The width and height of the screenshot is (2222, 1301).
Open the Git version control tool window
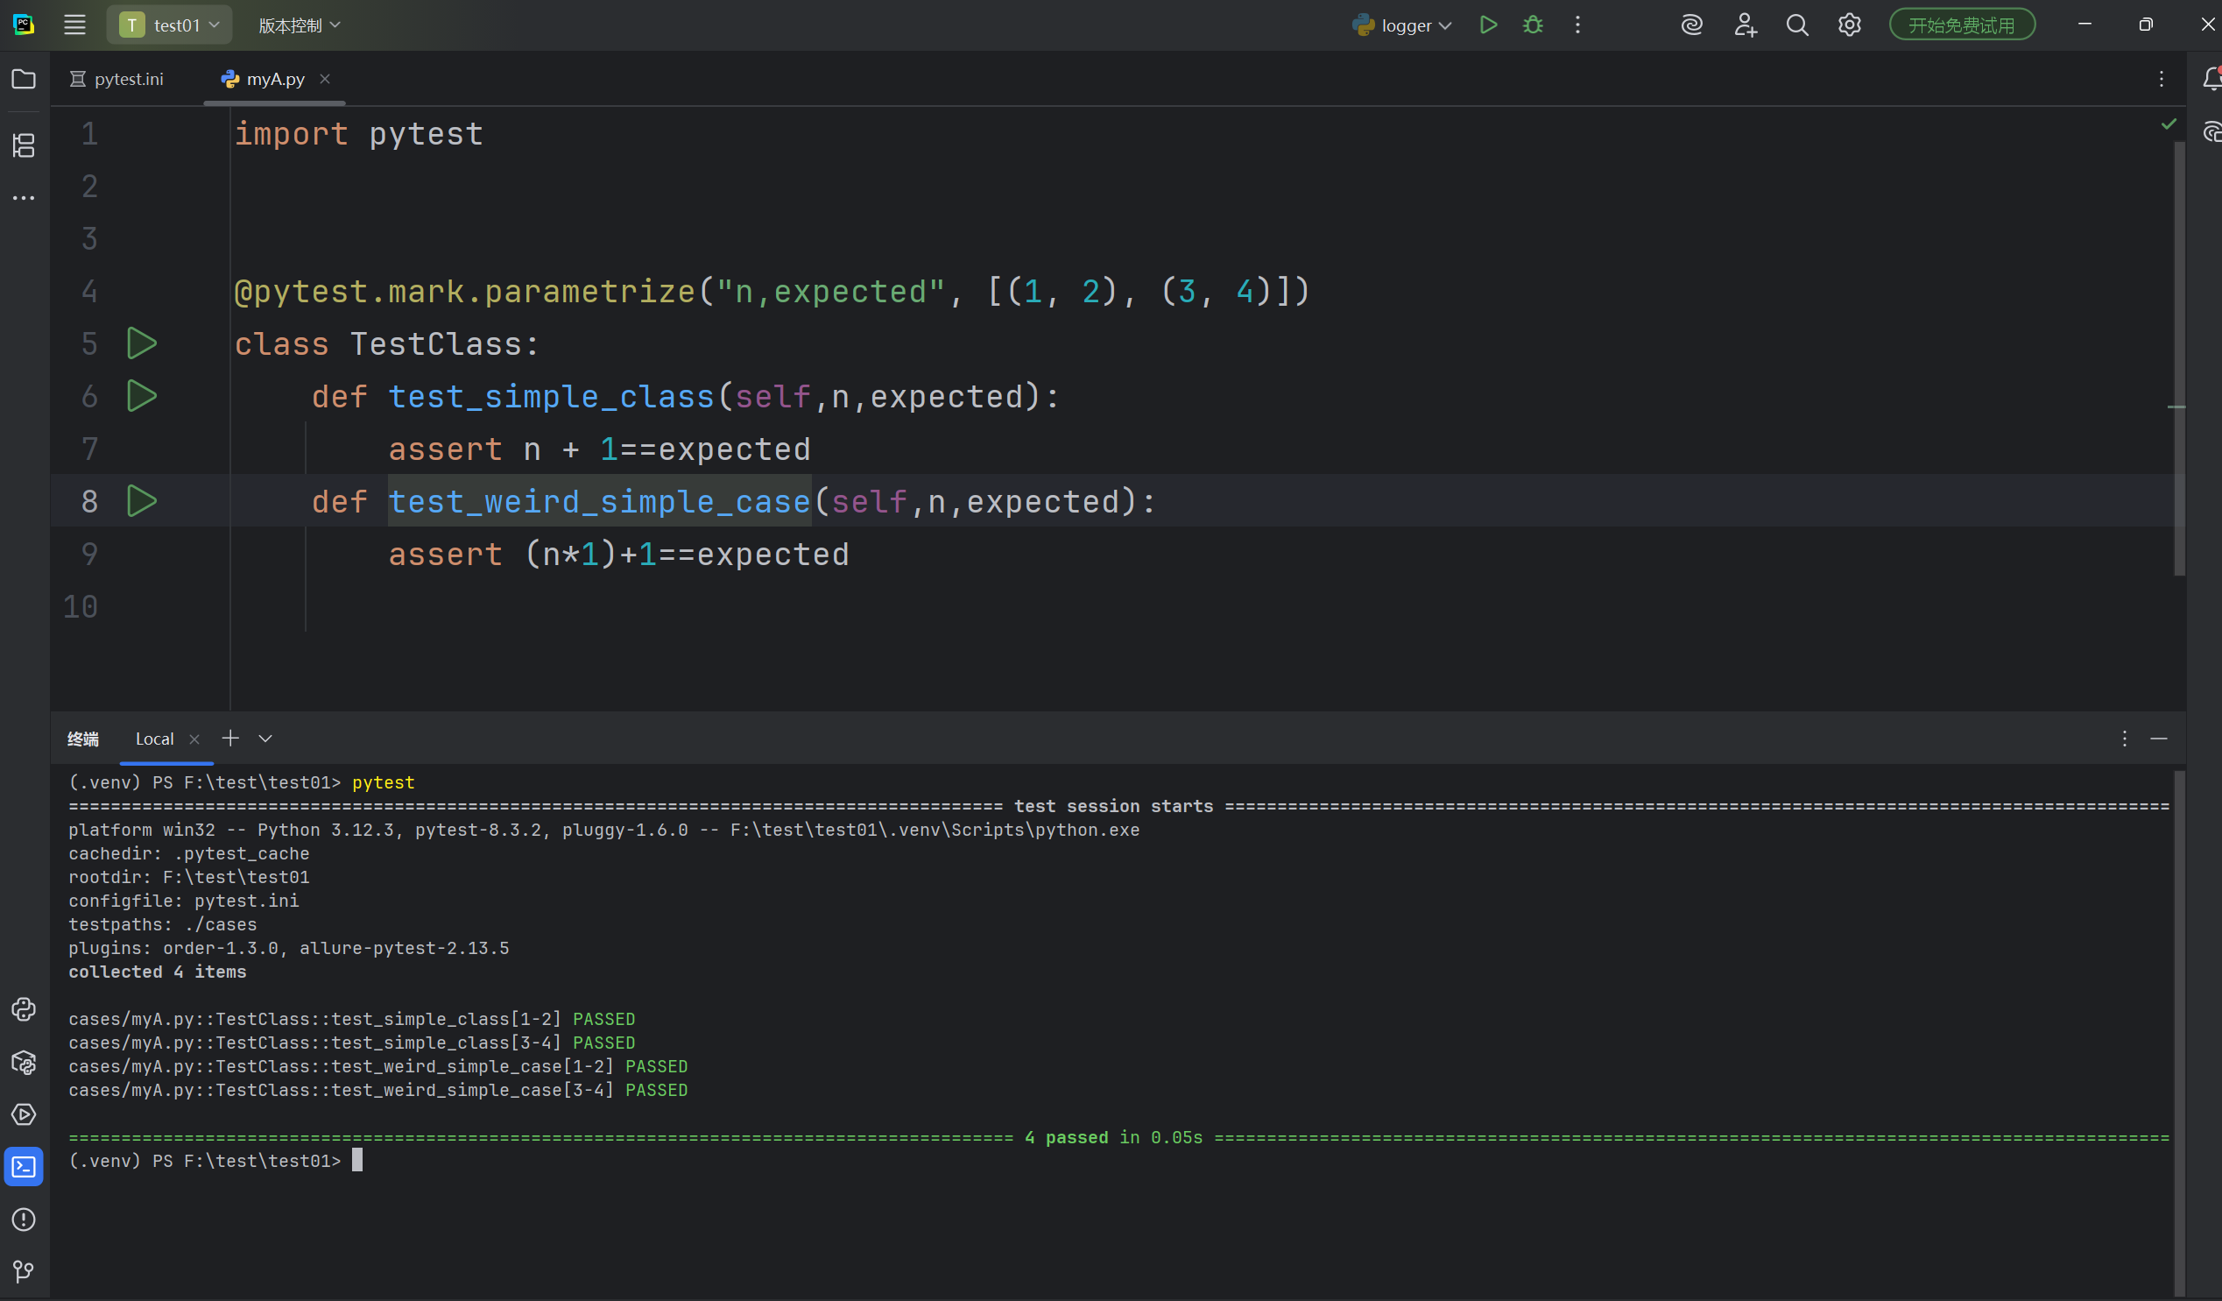pos(24,1271)
